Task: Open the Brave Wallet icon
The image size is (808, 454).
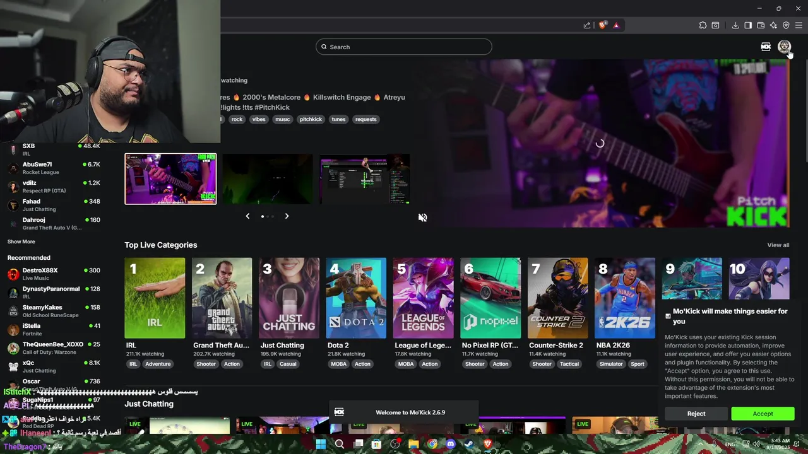Action: (761, 25)
